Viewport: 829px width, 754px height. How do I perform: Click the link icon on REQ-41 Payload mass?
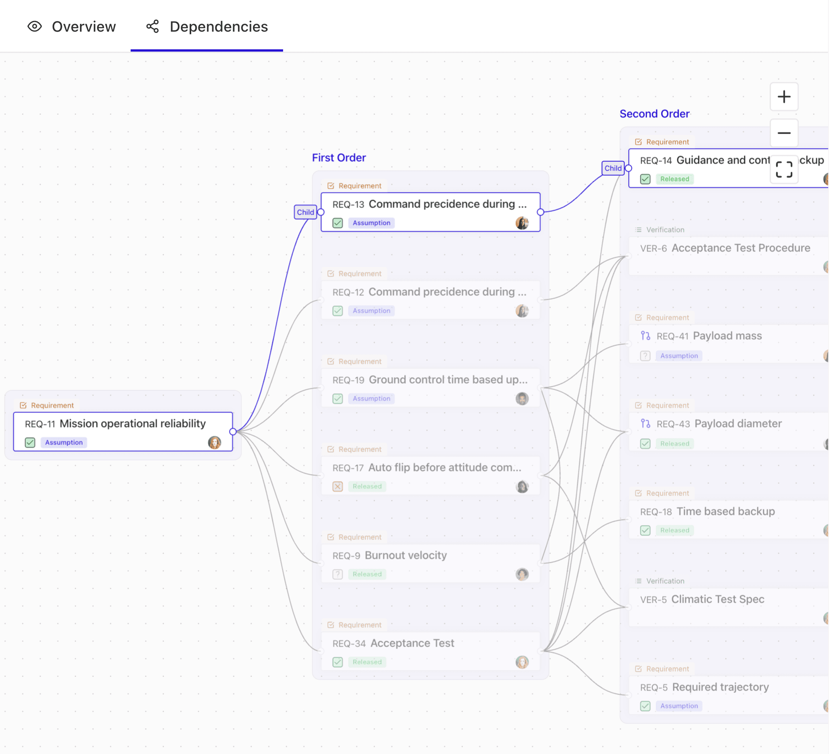(645, 335)
